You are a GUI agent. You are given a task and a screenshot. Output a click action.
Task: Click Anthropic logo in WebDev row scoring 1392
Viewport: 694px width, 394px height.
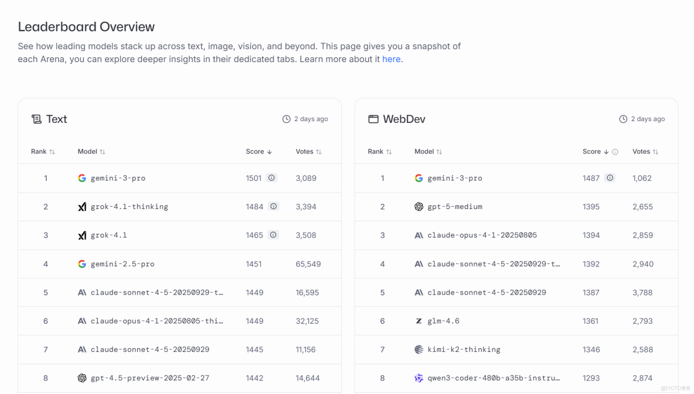click(x=419, y=264)
